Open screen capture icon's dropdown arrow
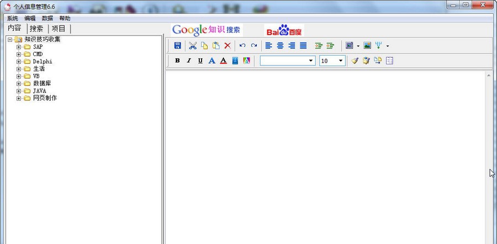497x244 pixels. (358, 46)
